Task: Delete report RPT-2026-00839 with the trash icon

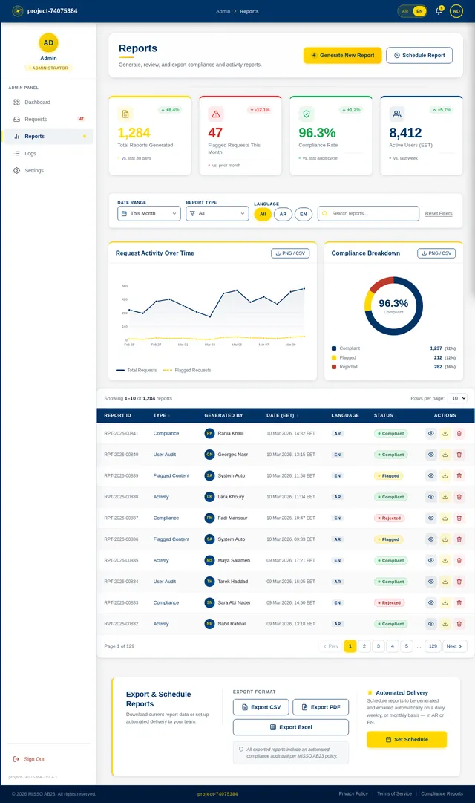Action: click(x=459, y=475)
